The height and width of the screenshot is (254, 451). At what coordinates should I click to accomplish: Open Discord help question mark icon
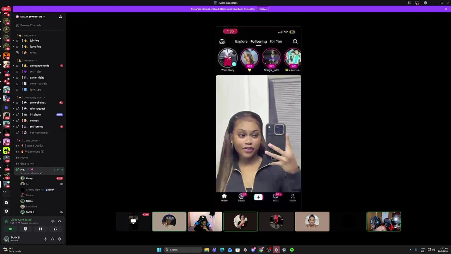[x=425, y=3]
